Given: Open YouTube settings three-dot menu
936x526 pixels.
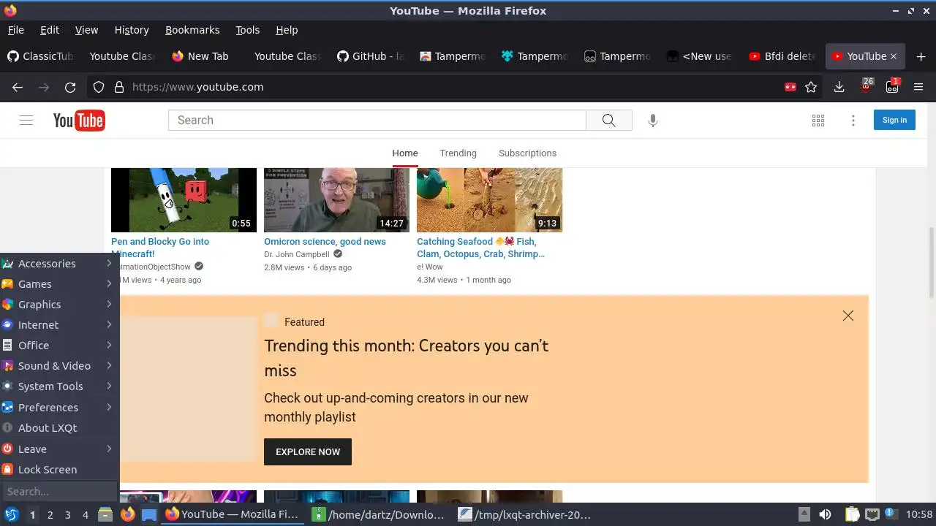Looking at the screenshot, I should (x=853, y=121).
